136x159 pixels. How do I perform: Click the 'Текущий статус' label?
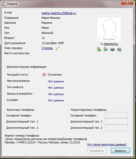point(17,75)
